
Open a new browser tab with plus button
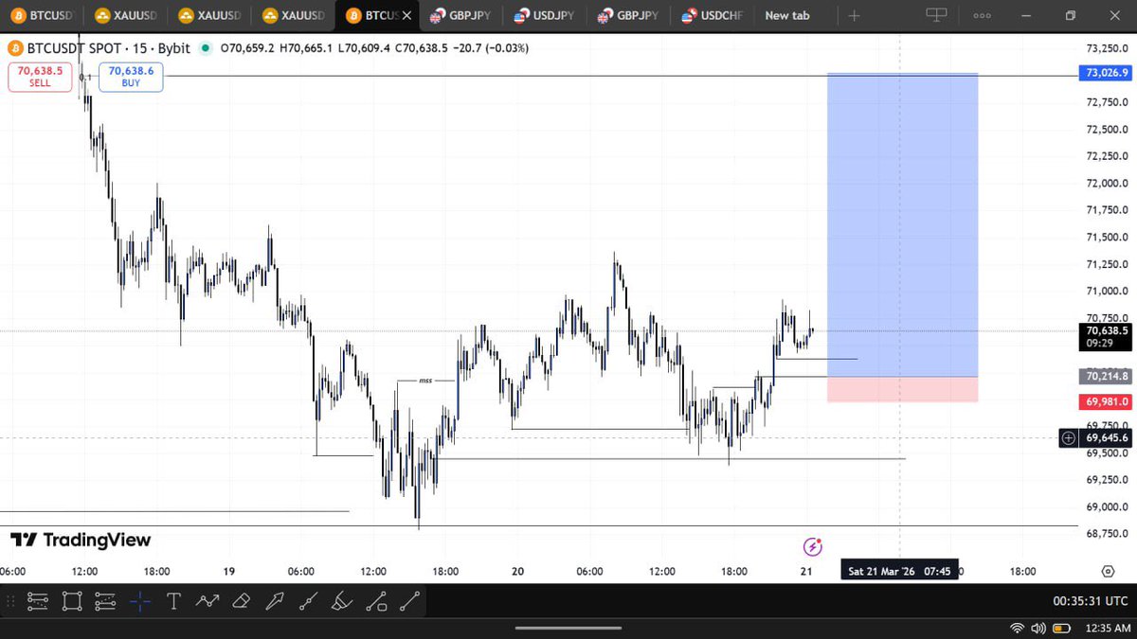click(x=854, y=15)
